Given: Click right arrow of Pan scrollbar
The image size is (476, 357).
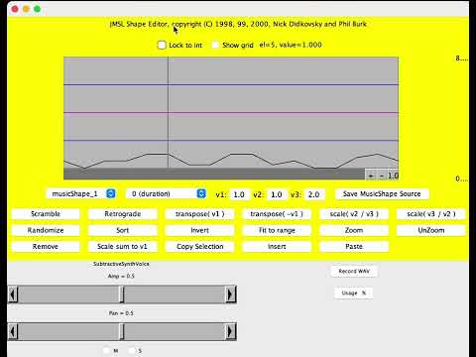Looking at the screenshot, I should 231,331.
